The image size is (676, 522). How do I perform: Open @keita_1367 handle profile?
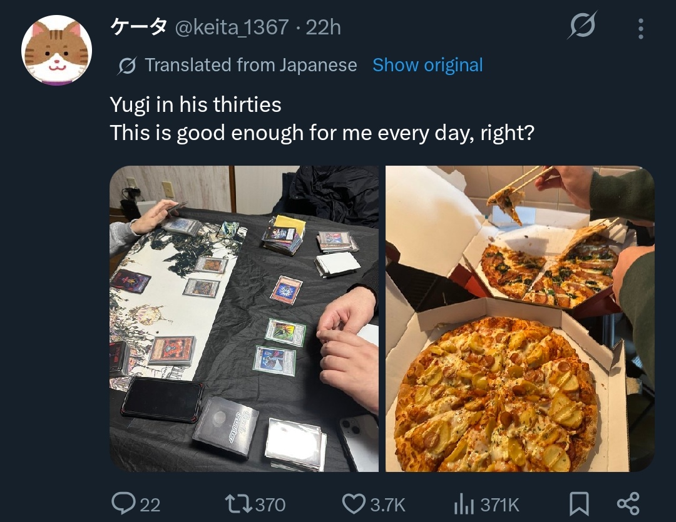[x=232, y=28]
